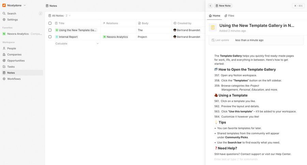This screenshot has width=307, height=165.
Task: Expand the Calculate dropdown under the table
Action: pyautogui.click(x=77, y=43)
